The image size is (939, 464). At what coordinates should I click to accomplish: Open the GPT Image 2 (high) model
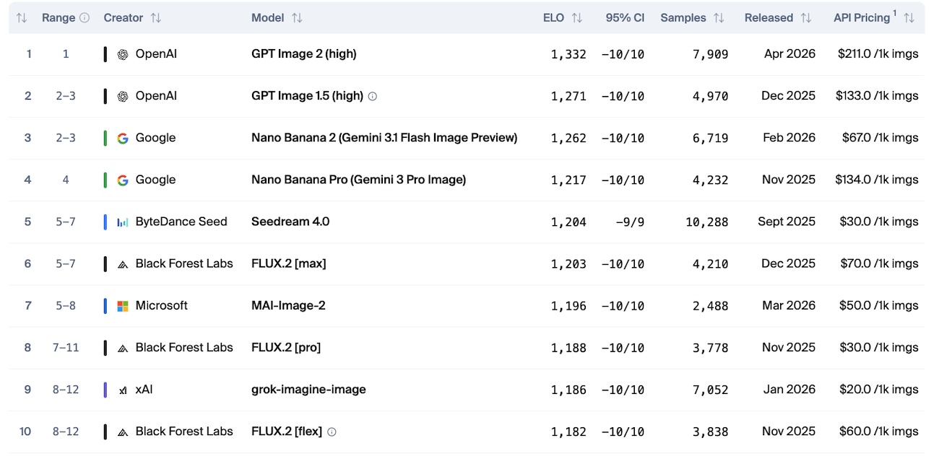click(303, 54)
